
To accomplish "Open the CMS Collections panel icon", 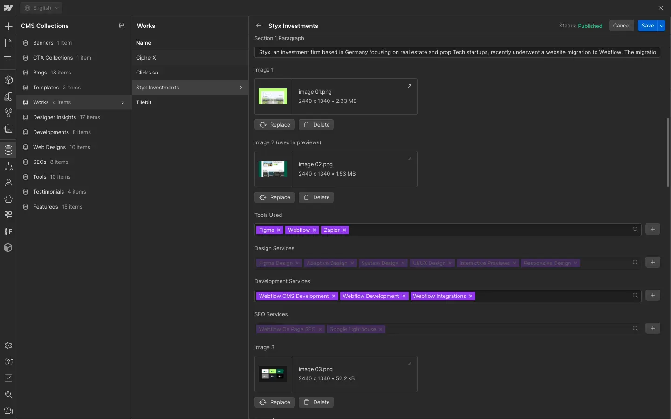I will click(x=8, y=150).
